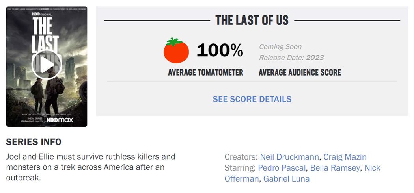
Task: Click the HBO Original logo on poster
Action: (42, 14)
